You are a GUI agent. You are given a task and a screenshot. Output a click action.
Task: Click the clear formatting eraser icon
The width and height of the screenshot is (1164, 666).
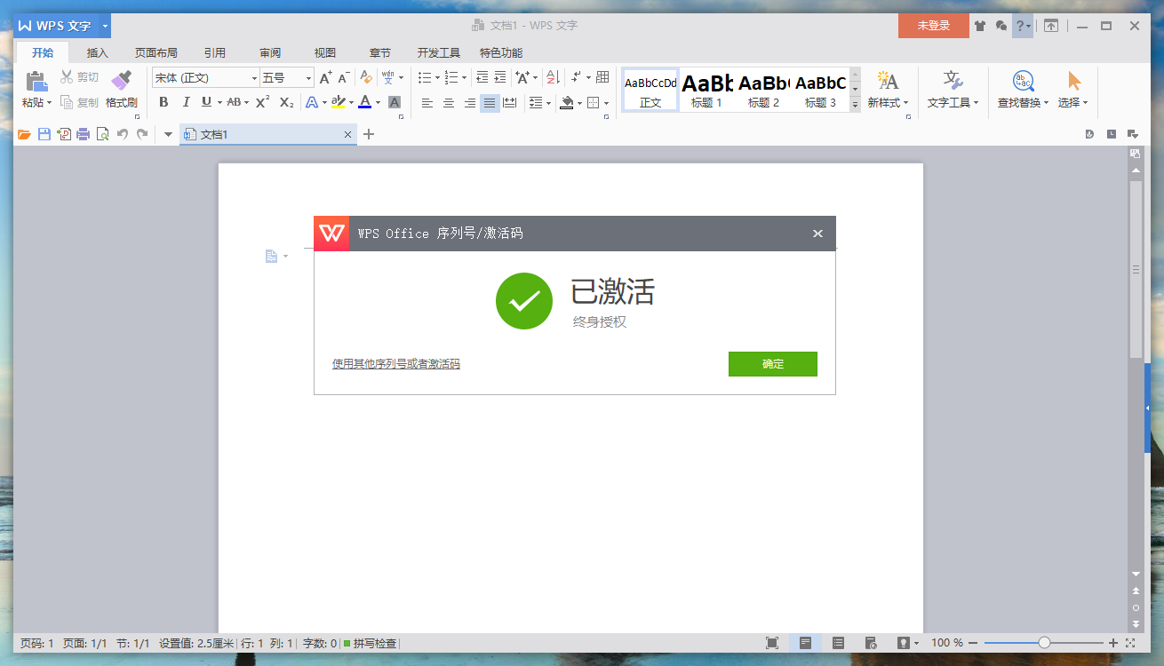[x=366, y=78]
